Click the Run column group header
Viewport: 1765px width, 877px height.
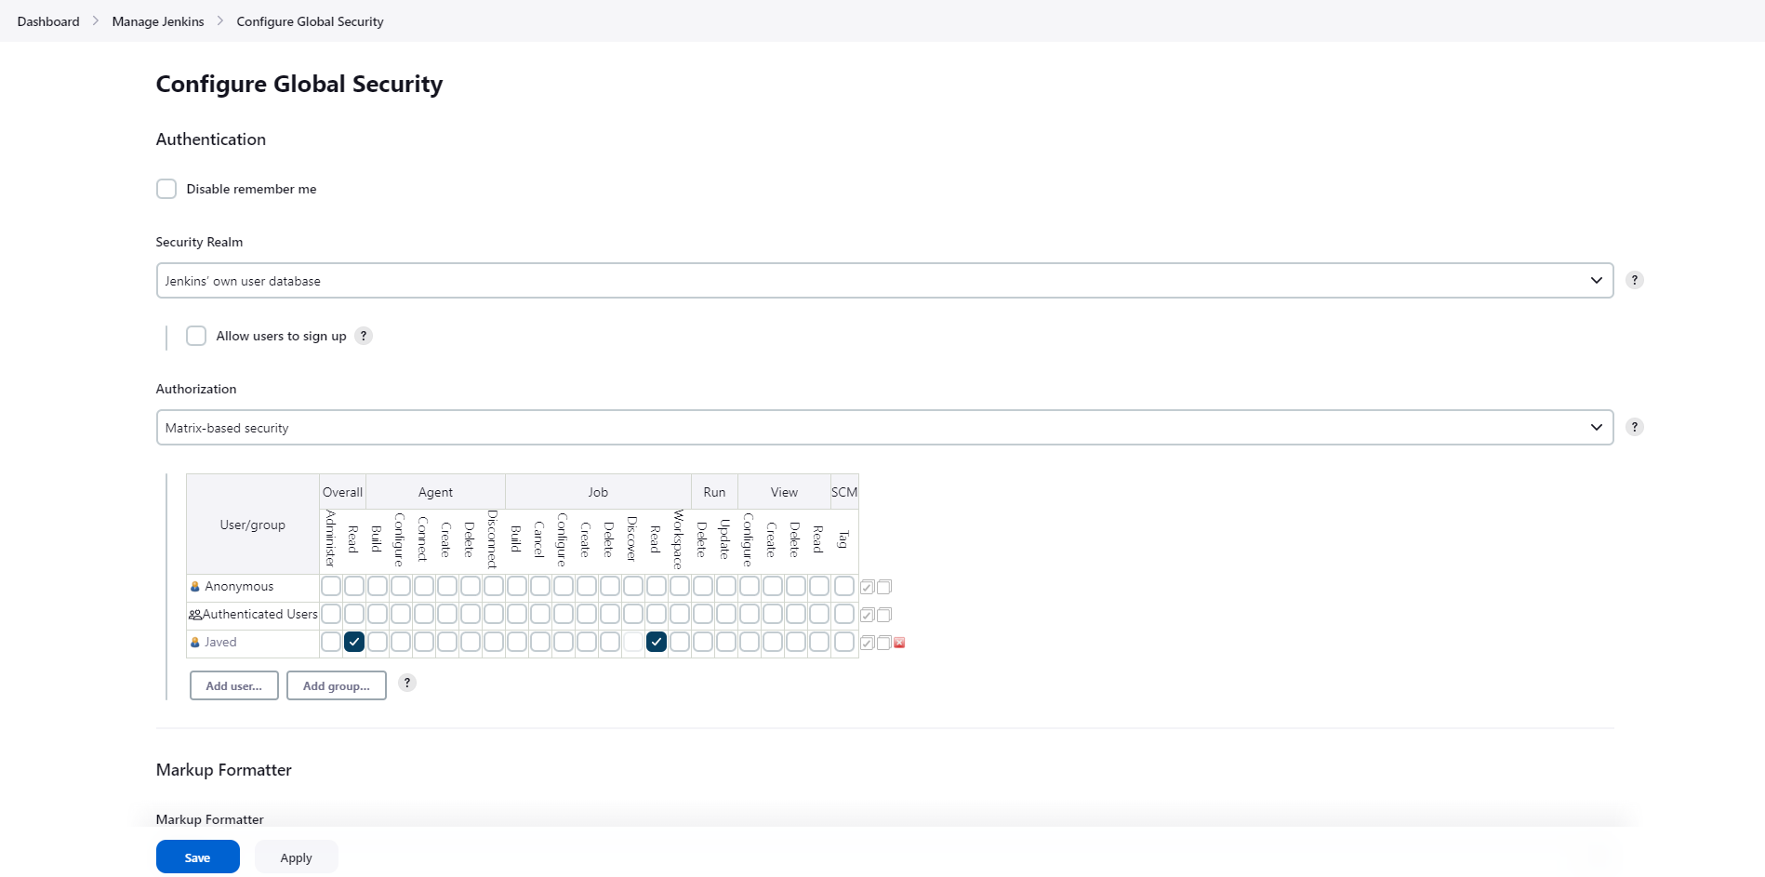tap(714, 492)
